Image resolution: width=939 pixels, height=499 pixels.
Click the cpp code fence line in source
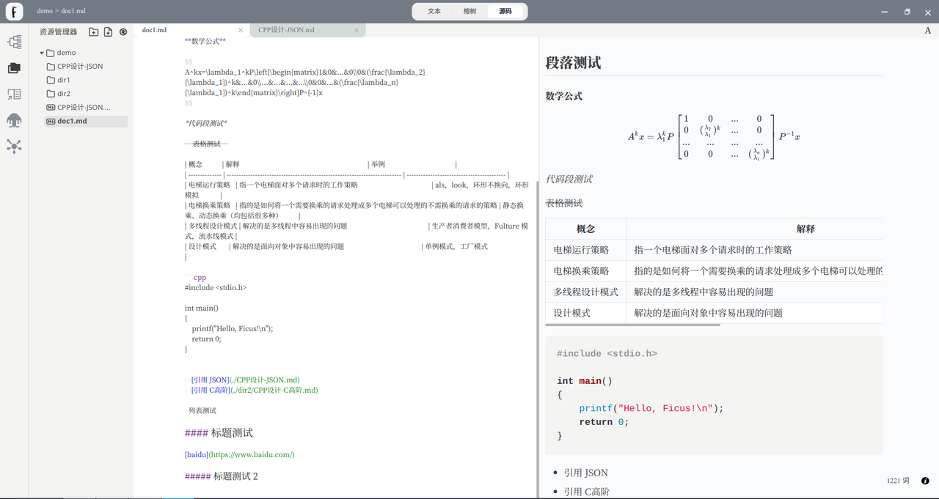(x=196, y=278)
